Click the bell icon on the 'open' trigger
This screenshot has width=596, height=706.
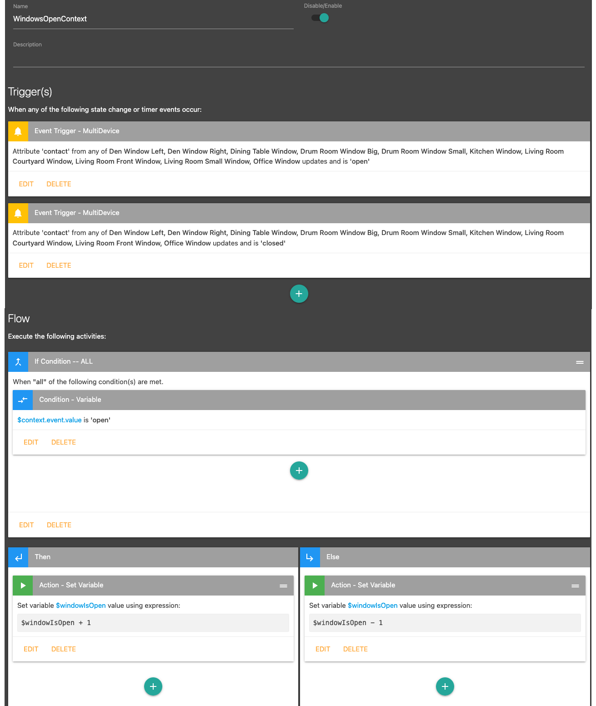pos(18,131)
